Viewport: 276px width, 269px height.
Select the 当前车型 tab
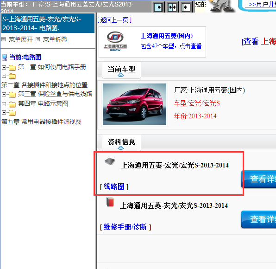coord(121,70)
